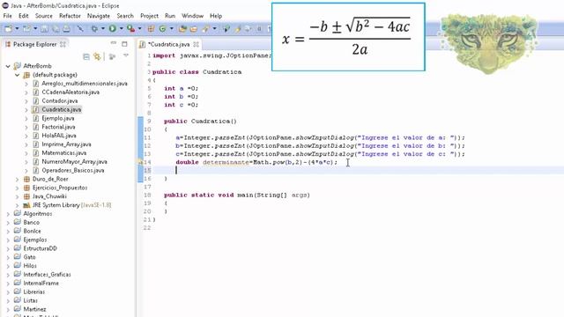Image resolution: width=564 pixels, height=317 pixels.
Task: Open the Window menu
Action: (x=192, y=16)
